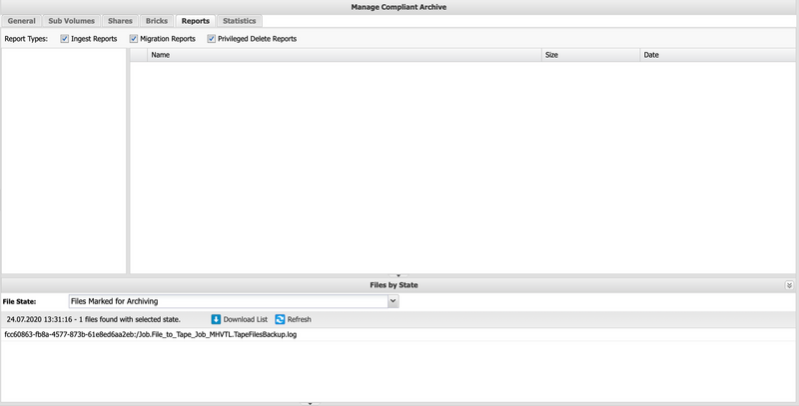Viewport: 799px width, 406px height.
Task: Uncheck the Migration Reports checkbox
Action: (134, 39)
